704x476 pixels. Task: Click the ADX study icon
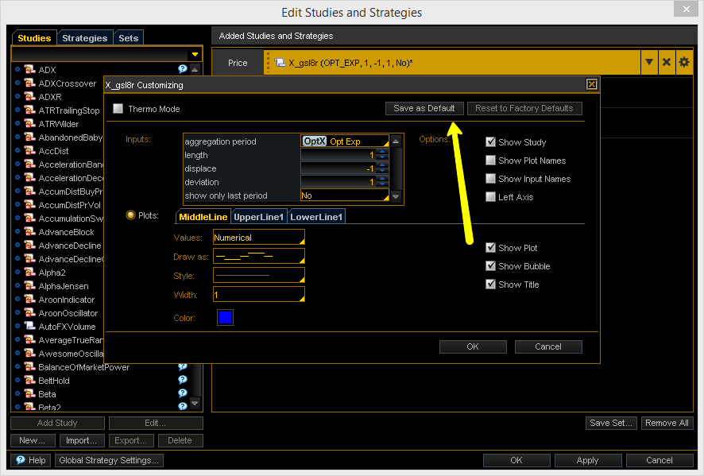tap(29, 70)
